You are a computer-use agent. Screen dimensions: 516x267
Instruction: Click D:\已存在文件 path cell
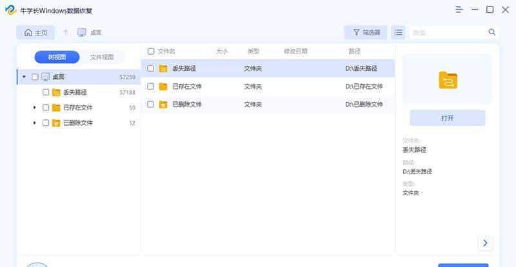coord(364,86)
